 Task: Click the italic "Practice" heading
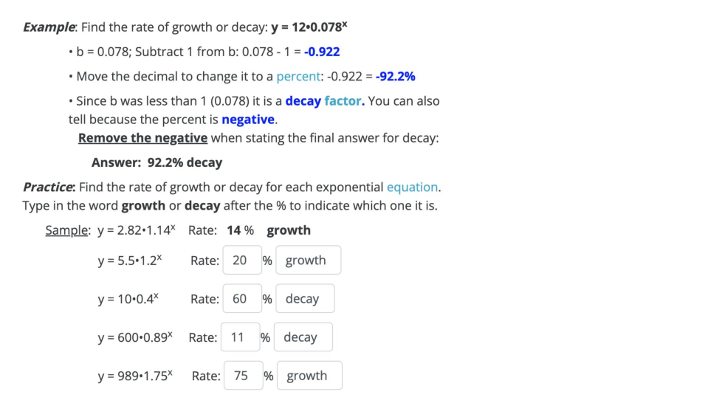pyautogui.click(x=49, y=187)
